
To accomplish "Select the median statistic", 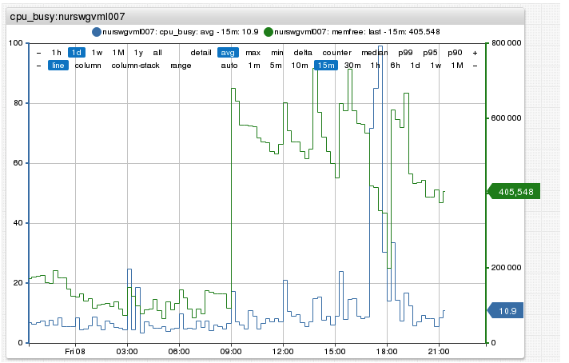I will (x=375, y=53).
